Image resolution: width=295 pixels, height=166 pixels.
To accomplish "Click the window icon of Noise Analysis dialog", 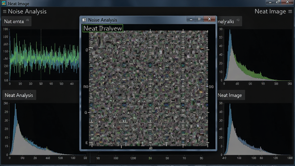I will coord(84,20).
